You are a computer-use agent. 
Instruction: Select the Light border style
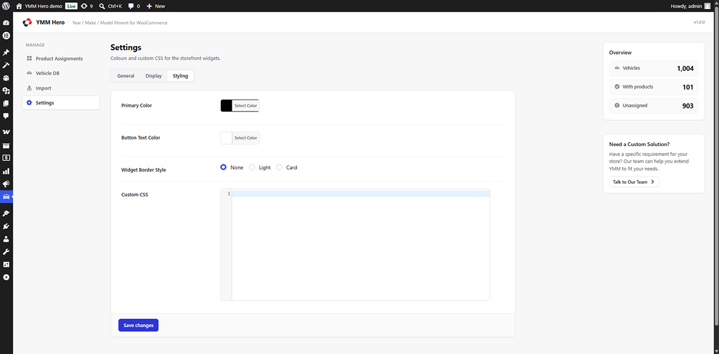[252, 168]
